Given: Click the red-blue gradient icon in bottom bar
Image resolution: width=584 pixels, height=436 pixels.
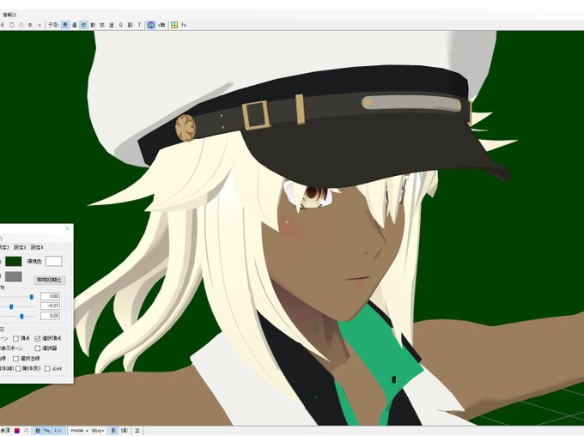Looking at the screenshot, I should (x=17, y=431).
